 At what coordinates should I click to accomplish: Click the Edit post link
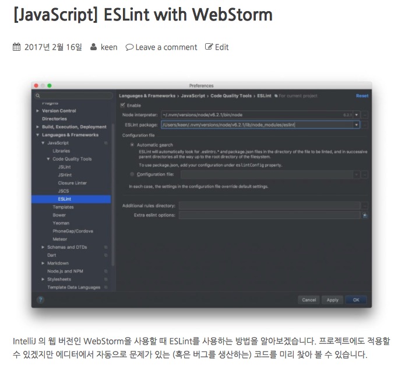[x=221, y=47]
